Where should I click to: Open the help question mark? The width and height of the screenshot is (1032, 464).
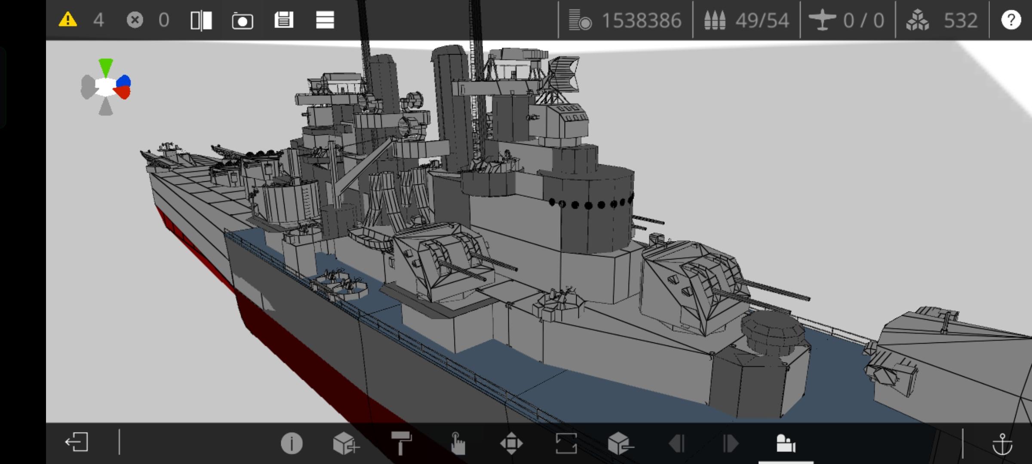click(1011, 20)
